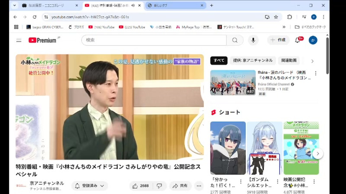Open the media control icon in toolbar
346x194 pixels.
[304, 17]
